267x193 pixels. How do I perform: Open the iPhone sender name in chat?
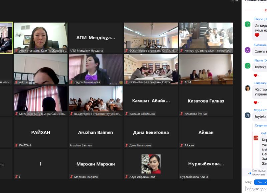260,19
